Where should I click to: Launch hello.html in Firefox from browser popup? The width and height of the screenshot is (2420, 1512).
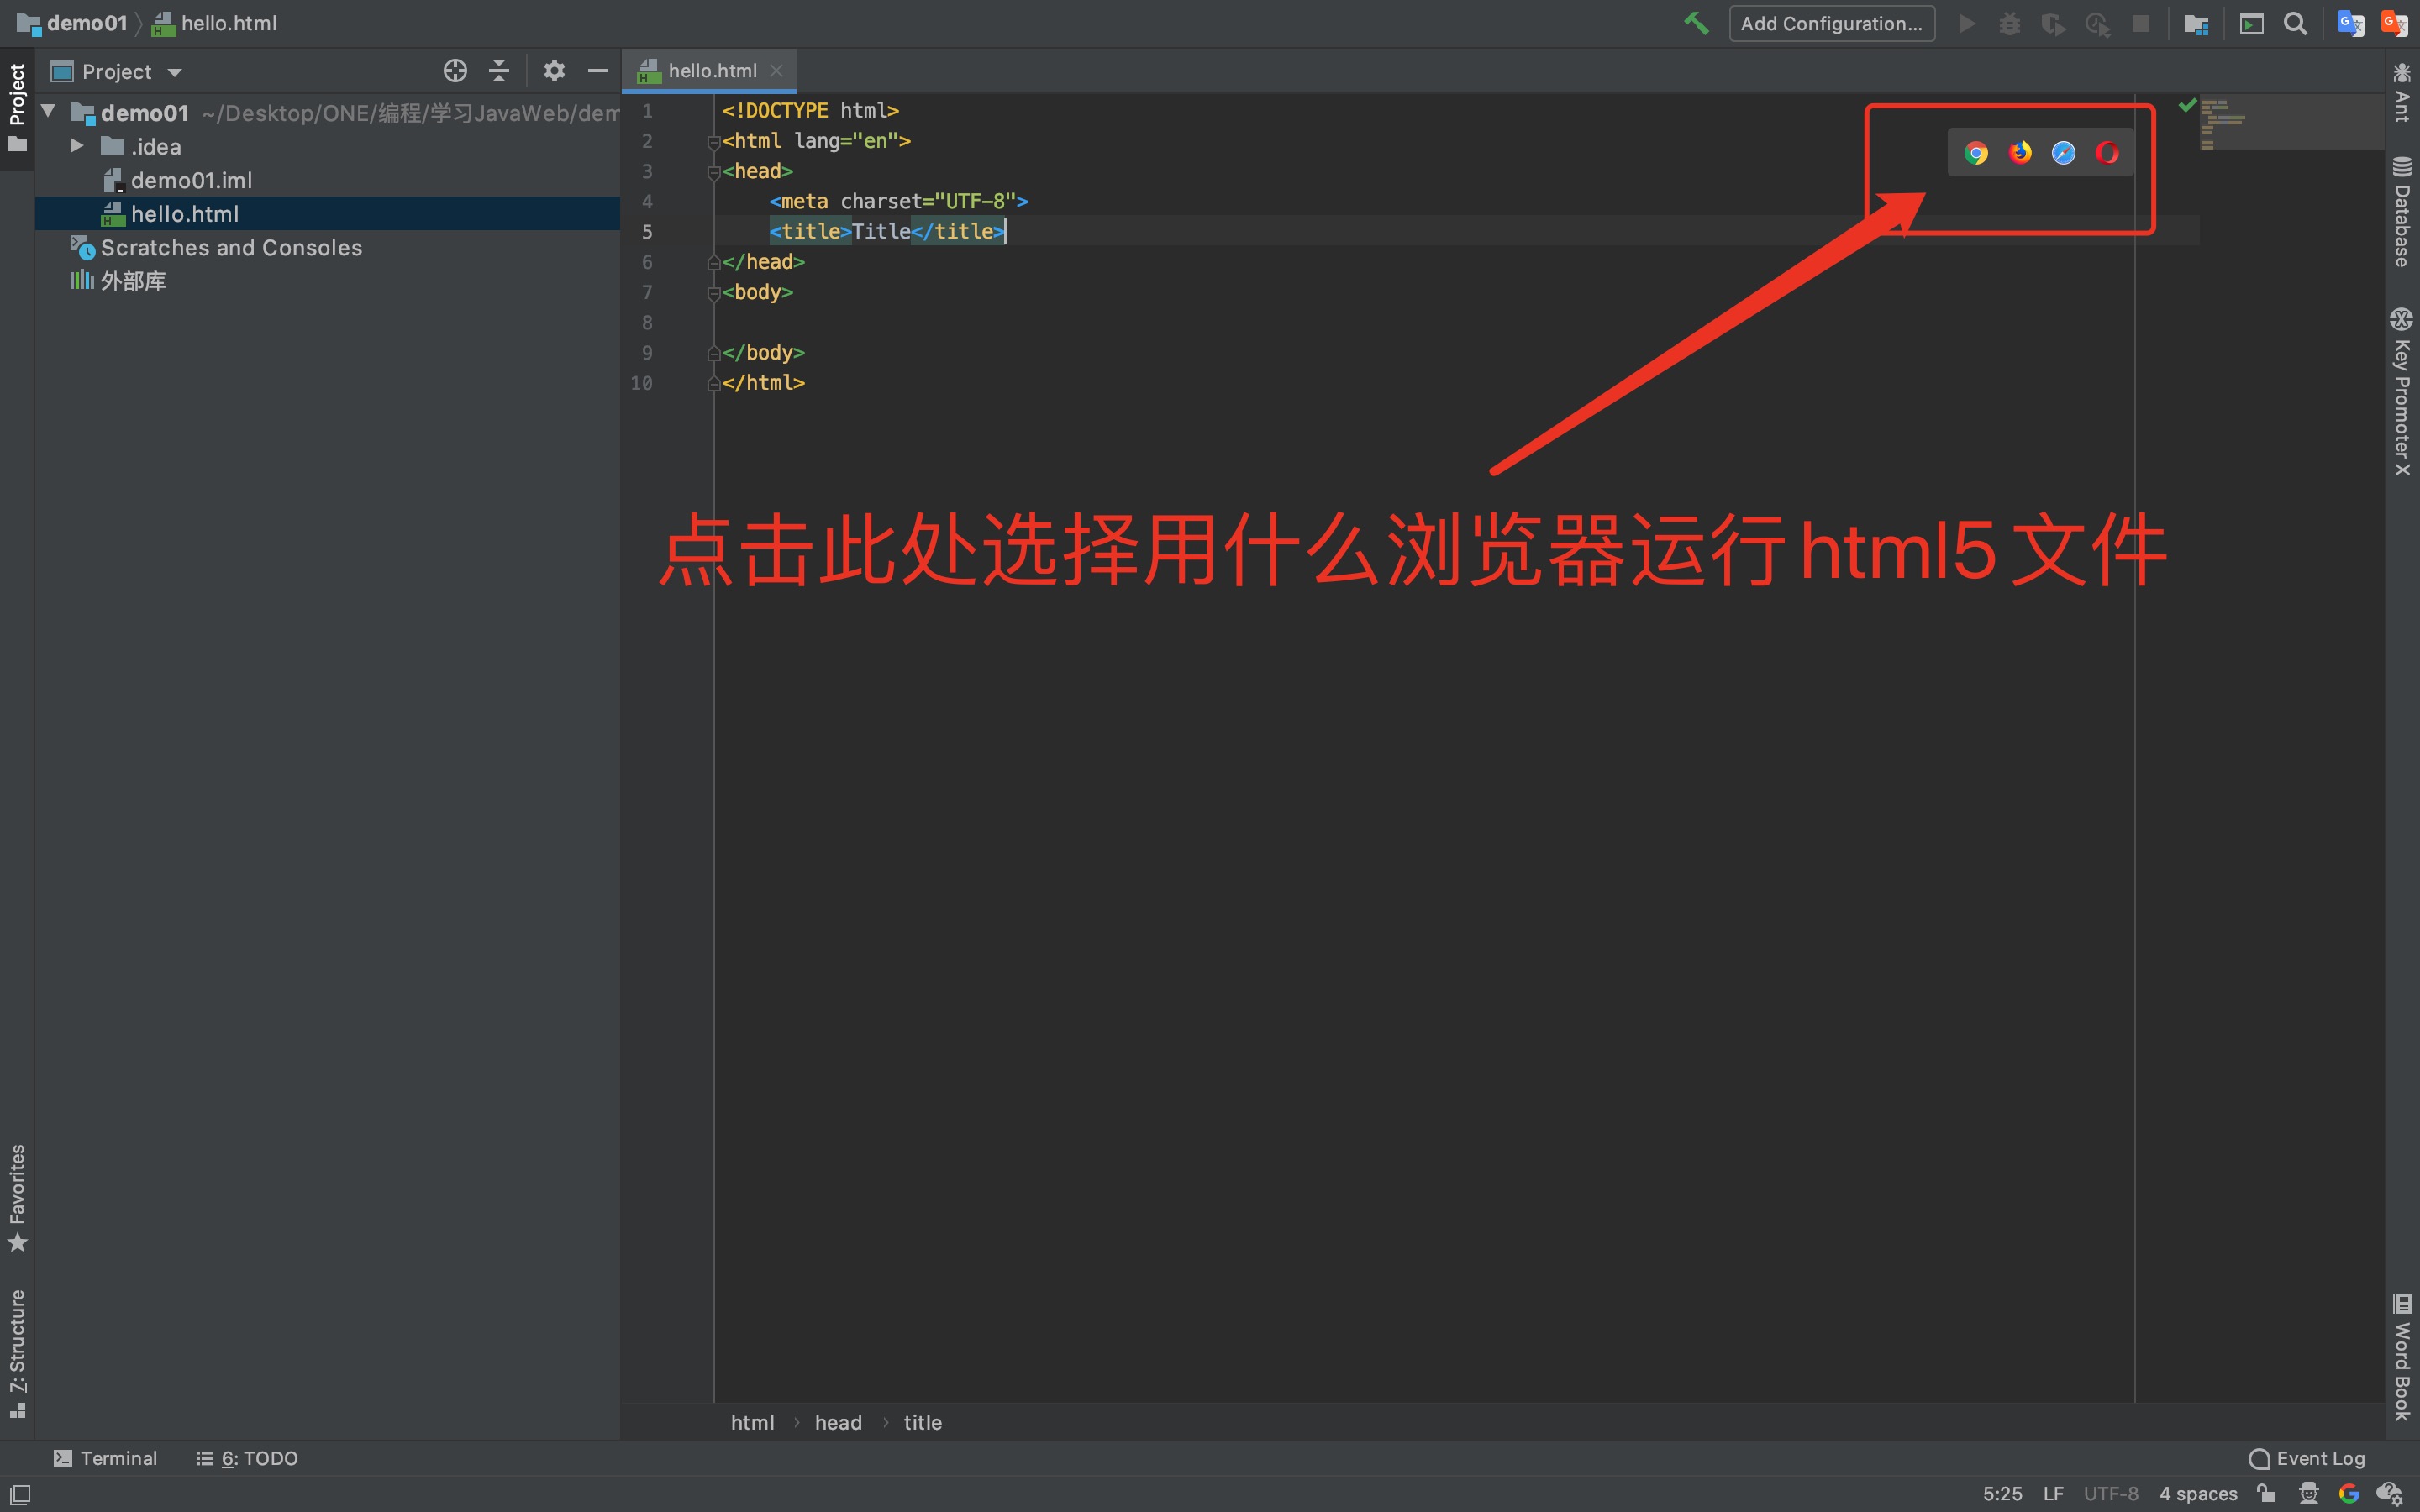(2021, 152)
